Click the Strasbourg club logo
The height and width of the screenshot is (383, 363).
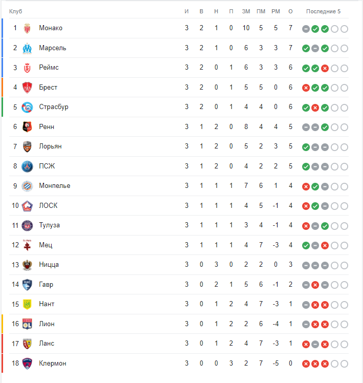tap(27, 107)
